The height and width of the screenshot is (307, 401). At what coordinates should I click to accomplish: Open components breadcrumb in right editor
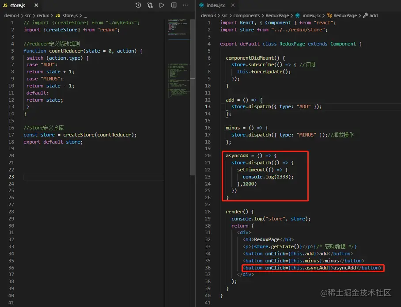click(x=246, y=15)
